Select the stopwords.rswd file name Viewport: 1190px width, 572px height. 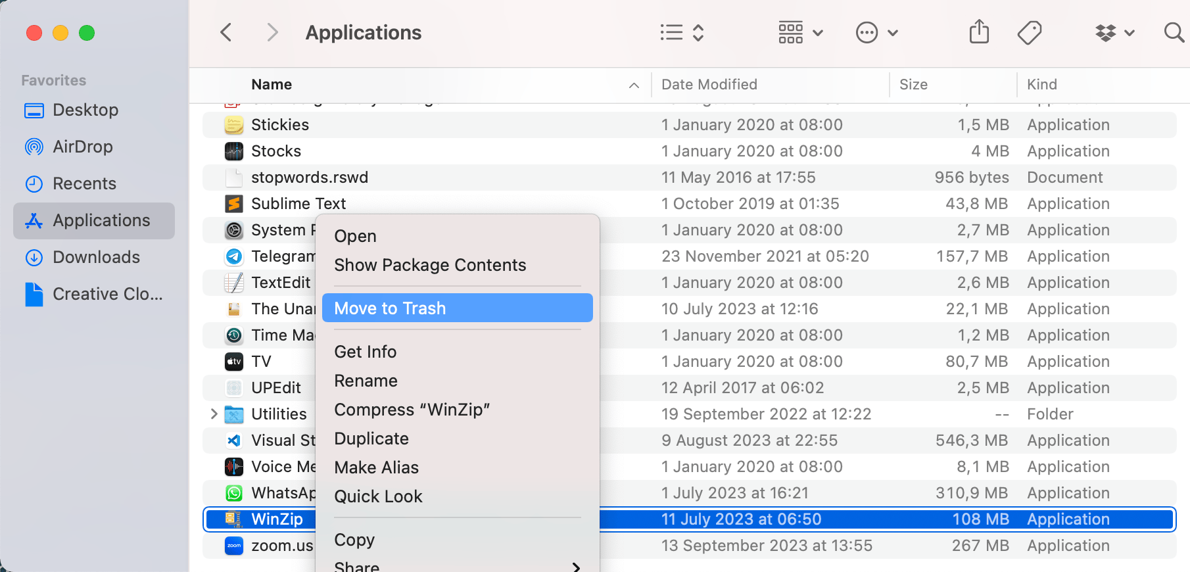pos(310,178)
